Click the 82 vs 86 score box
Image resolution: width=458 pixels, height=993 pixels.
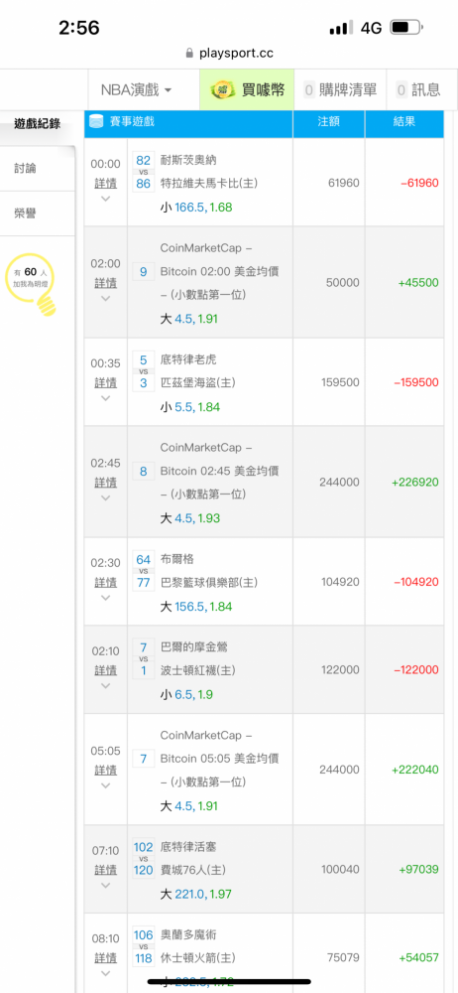(x=144, y=172)
